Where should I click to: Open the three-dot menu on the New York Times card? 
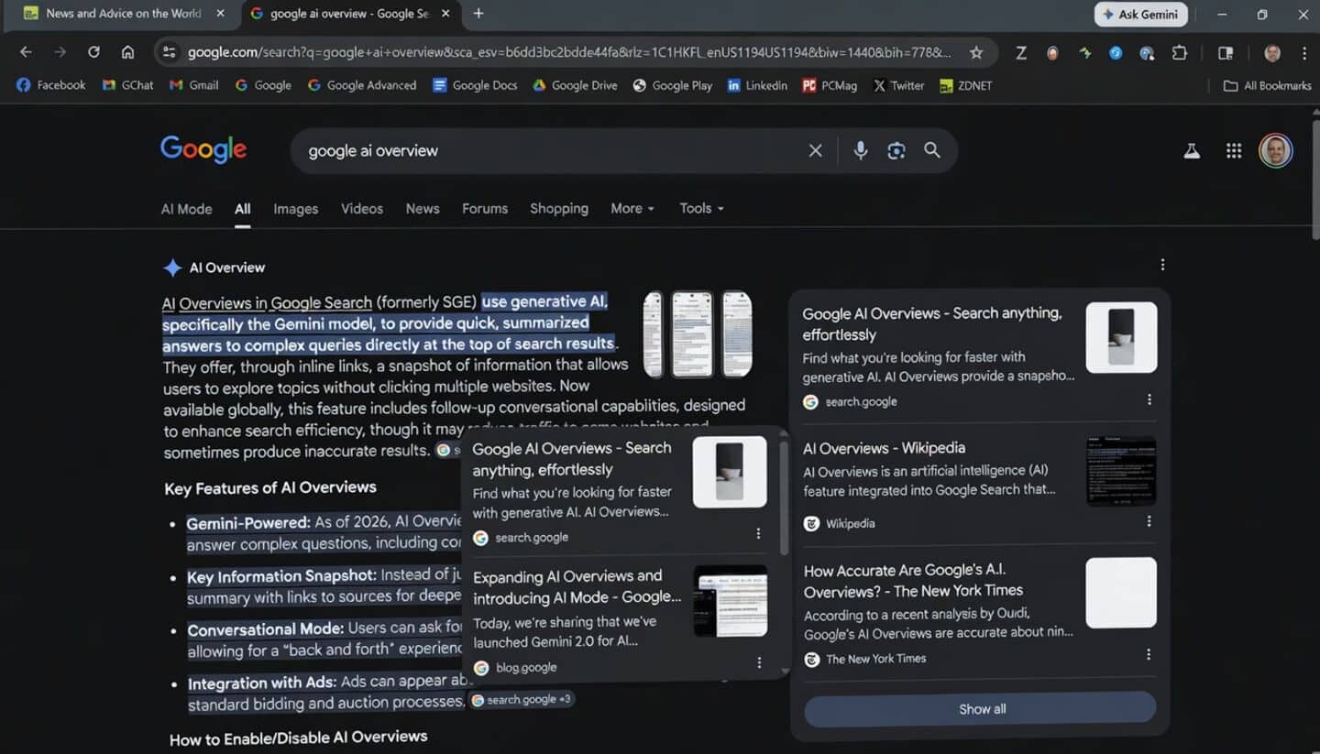1149,654
